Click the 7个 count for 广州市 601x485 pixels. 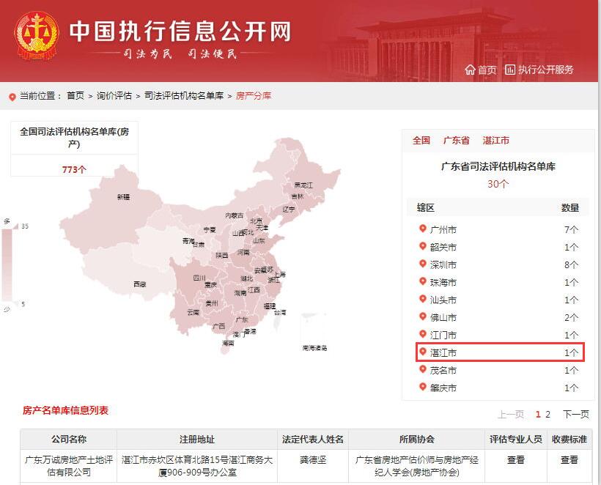click(x=571, y=230)
